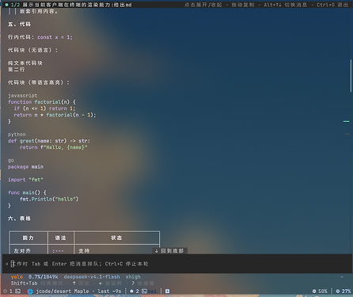Click the '状态' table header cell

116,238
